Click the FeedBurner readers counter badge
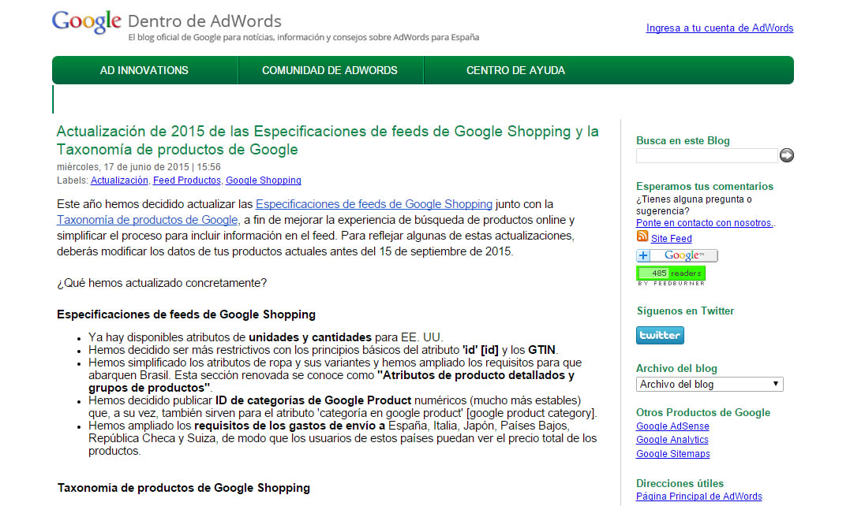Screen dimensions: 850x506 670,273
